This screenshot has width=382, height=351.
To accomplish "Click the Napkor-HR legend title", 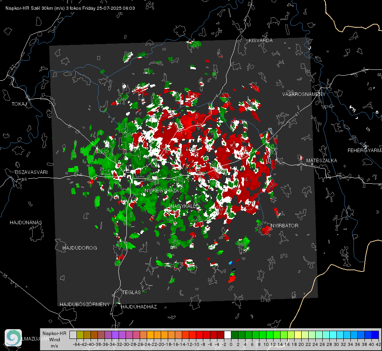I will [54, 333].
